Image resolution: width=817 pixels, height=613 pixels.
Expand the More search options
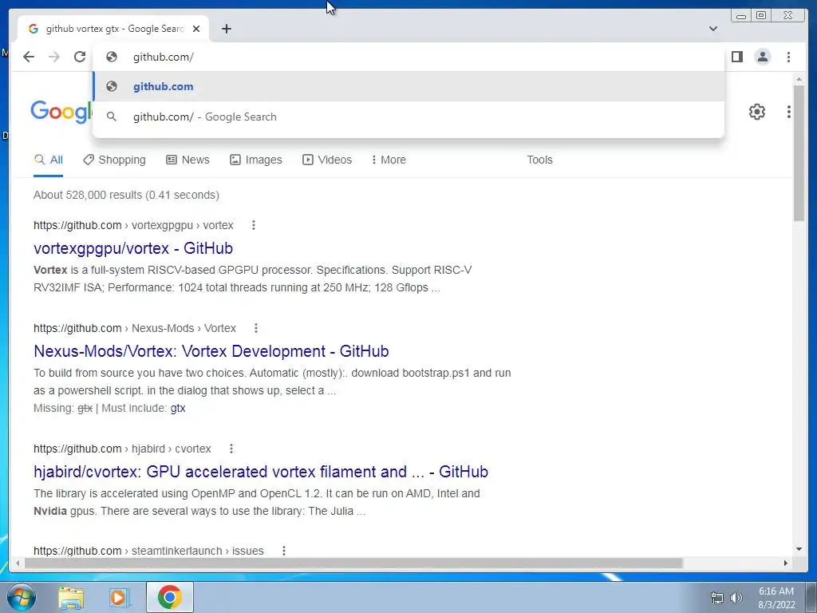pos(389,160)
